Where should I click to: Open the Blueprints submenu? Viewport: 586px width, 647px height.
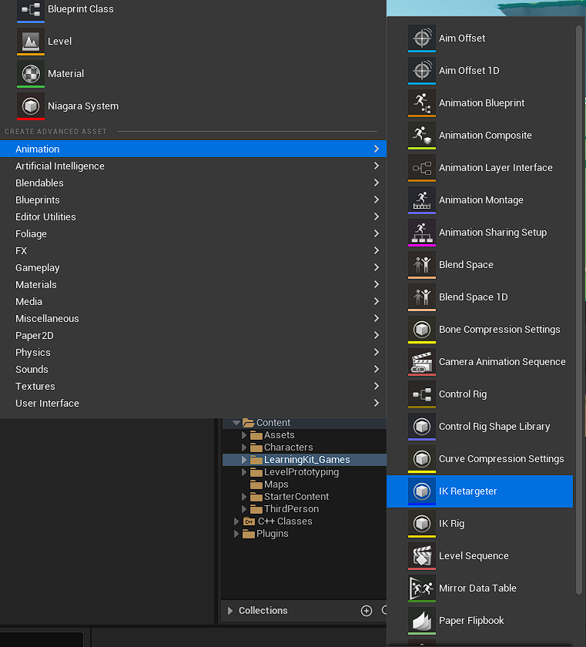coord(193,199)
